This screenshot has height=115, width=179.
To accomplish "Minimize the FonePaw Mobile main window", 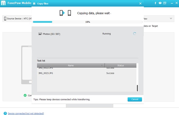I will click(172, 3).
